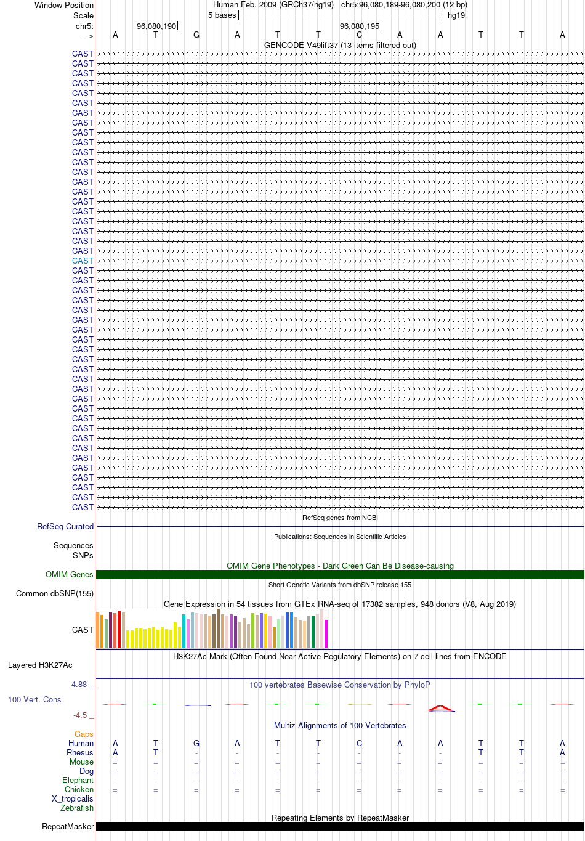The image size is (585, 841).
Task: Click the C base in the chr5 ruler
Action: point(359,35)
